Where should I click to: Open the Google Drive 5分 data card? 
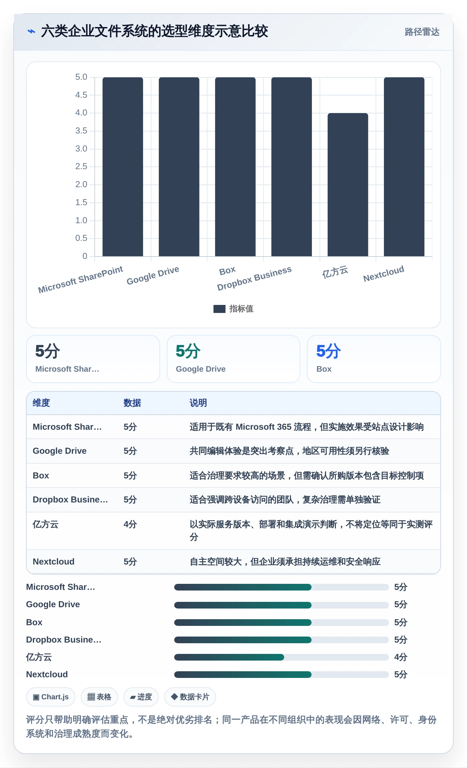[x=233, y=359]
